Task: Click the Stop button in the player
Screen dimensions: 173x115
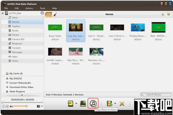Action: 7,106
